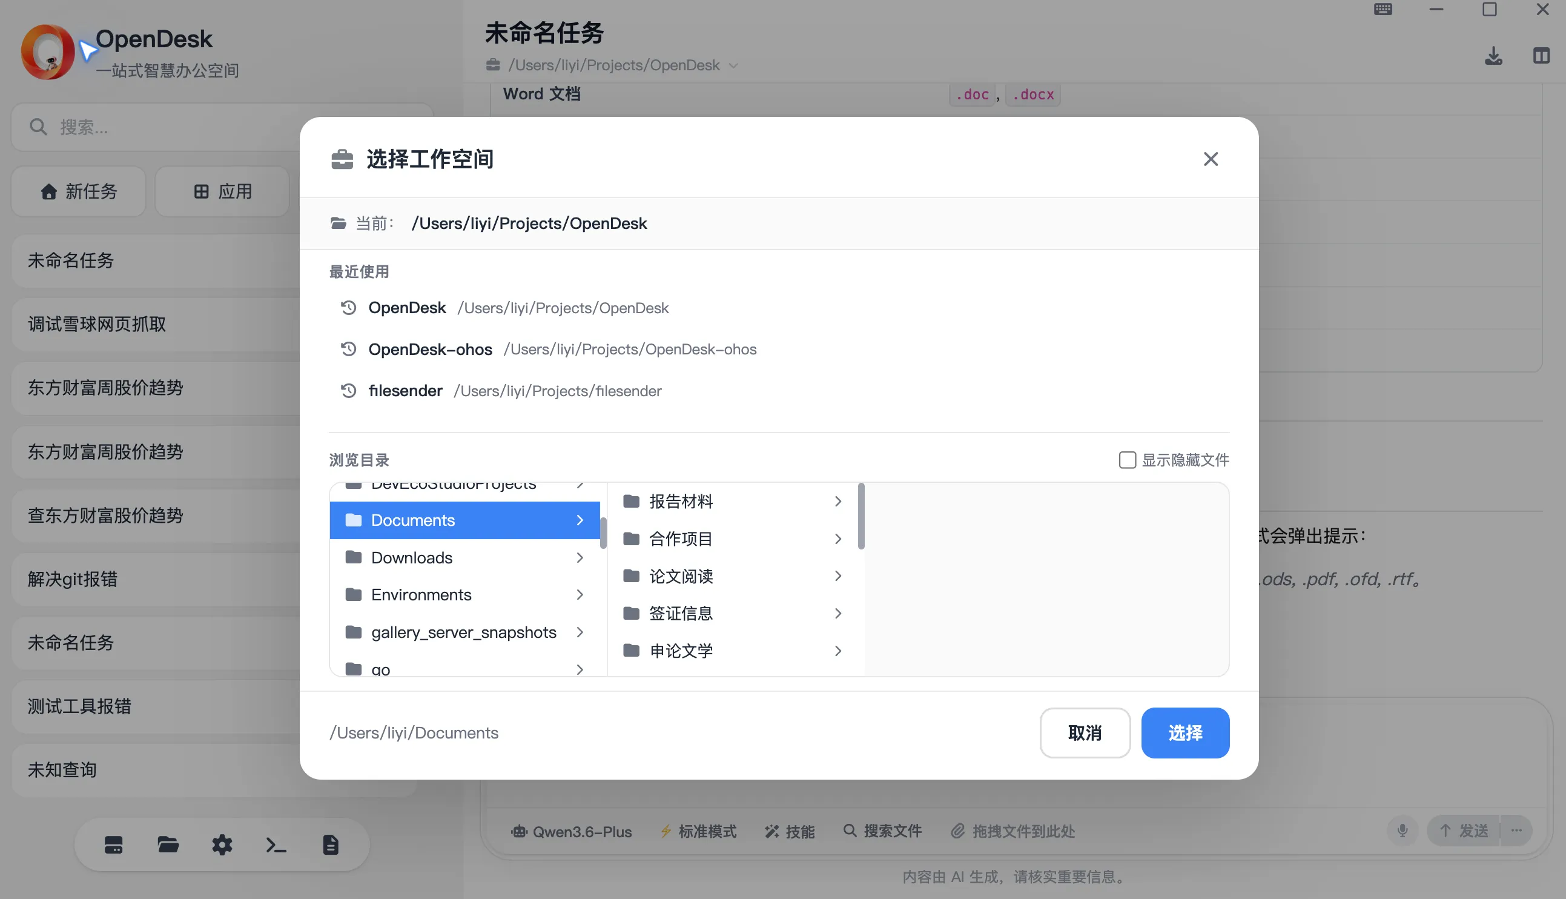
Task: Click folder icon of Environments row
Action: point(354,595)
